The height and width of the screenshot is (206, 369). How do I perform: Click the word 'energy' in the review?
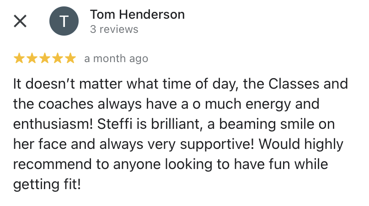click(268, 105)
